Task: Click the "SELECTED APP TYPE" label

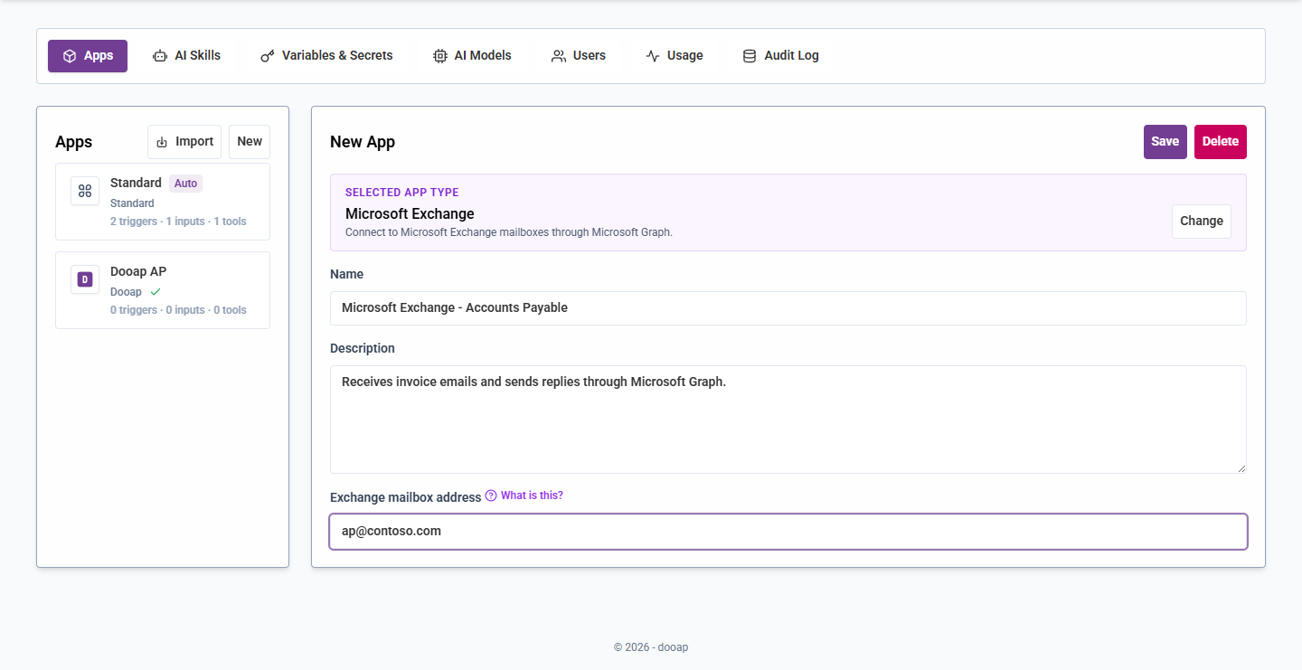Action: point(402,193)
